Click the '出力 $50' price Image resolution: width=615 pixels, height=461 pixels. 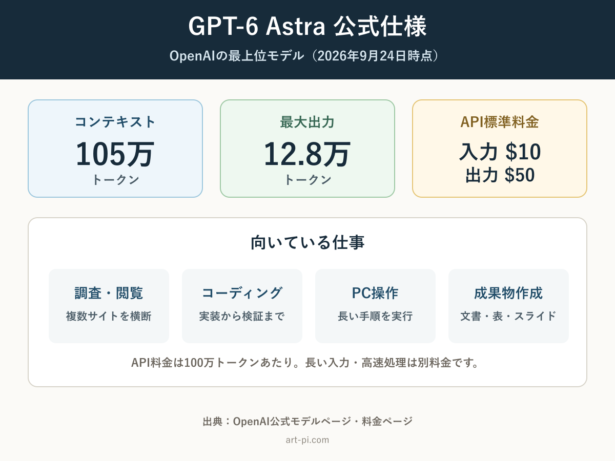click(500, 176)
